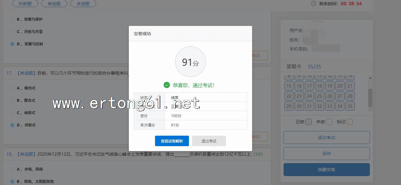Choose option C 开放与共享
Screen dimensions: 401x185
12,32
